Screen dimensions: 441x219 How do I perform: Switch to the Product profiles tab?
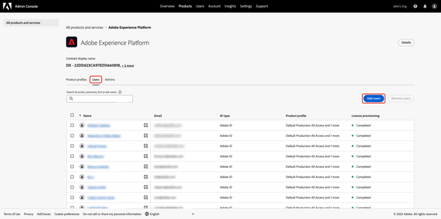(76, 80)
